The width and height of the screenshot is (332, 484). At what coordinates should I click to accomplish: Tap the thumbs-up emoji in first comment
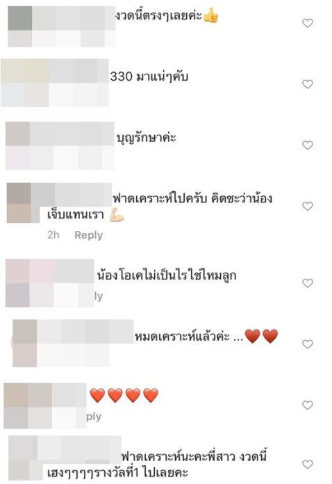pos(211,15)
